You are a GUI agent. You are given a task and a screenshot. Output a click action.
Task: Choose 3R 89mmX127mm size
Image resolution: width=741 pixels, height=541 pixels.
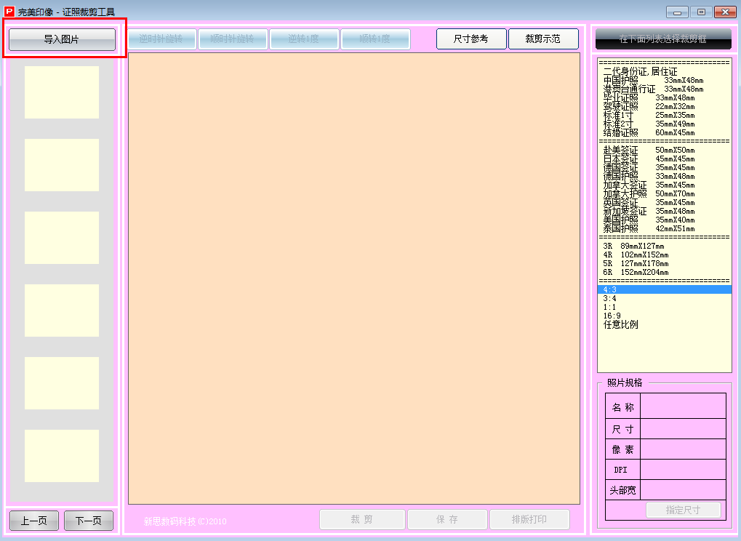point(665,247)
